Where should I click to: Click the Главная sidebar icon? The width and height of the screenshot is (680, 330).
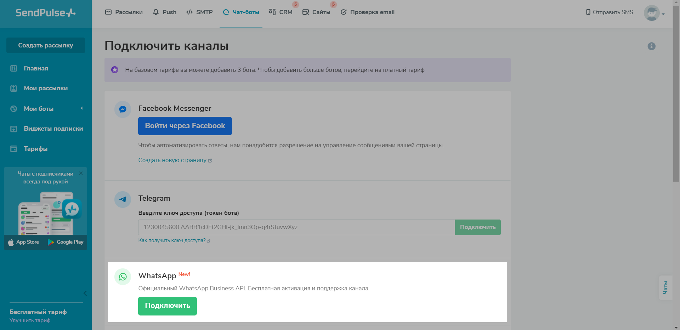pos(13,68)
